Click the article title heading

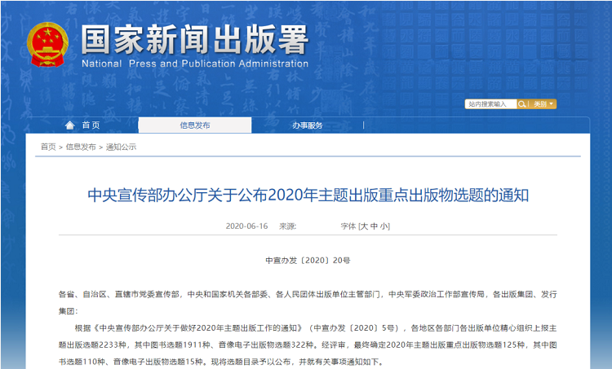(x=308, y=195)
